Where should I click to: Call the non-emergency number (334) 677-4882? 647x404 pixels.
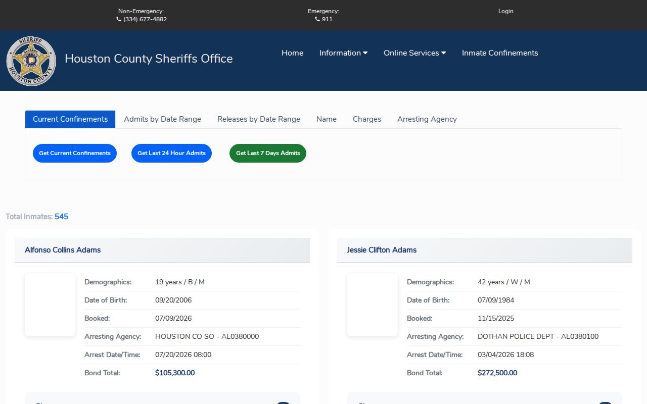click(145, 19)
